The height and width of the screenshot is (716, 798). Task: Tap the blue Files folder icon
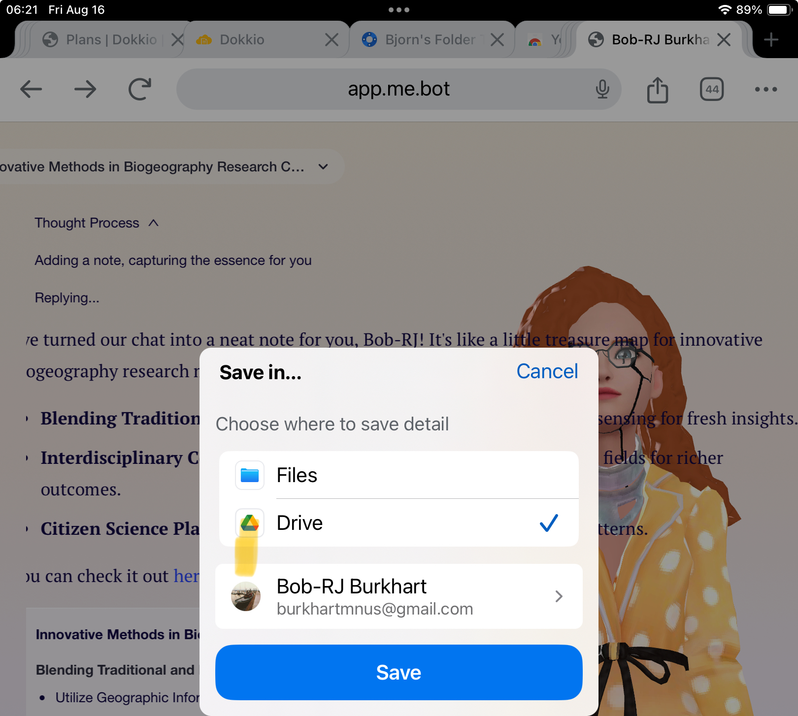[x=250, y=475]
